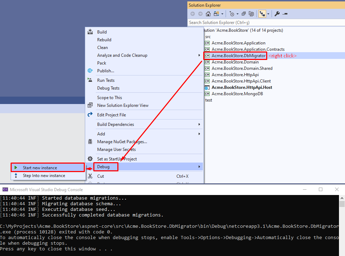This screenshot has width=345, height=256.
Task: Maximize the Debug Console window
Action: coord(321,189)
